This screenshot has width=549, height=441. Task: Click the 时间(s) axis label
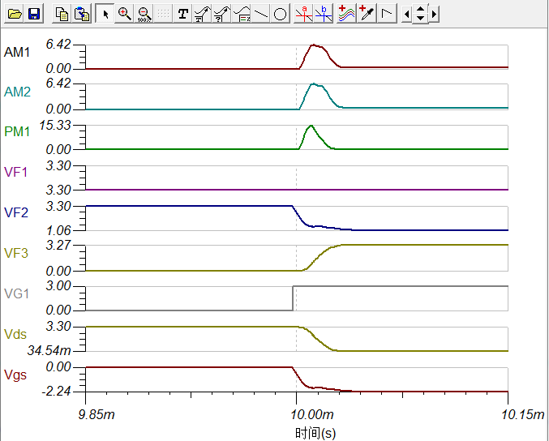tap(315, 433)
